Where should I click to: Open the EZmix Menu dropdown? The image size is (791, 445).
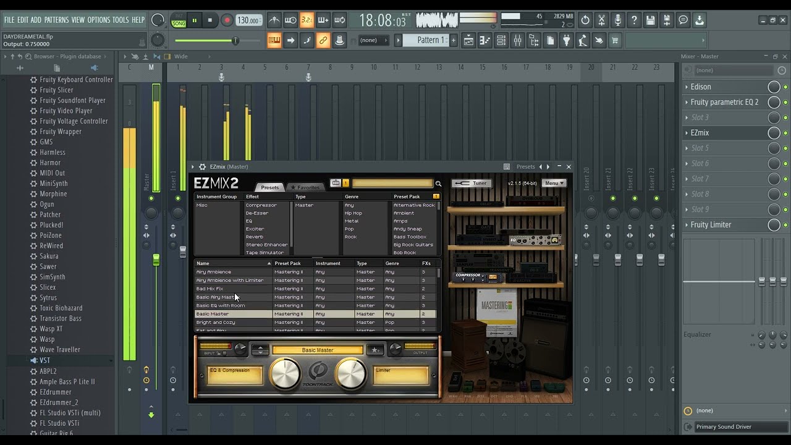(554, 183)
